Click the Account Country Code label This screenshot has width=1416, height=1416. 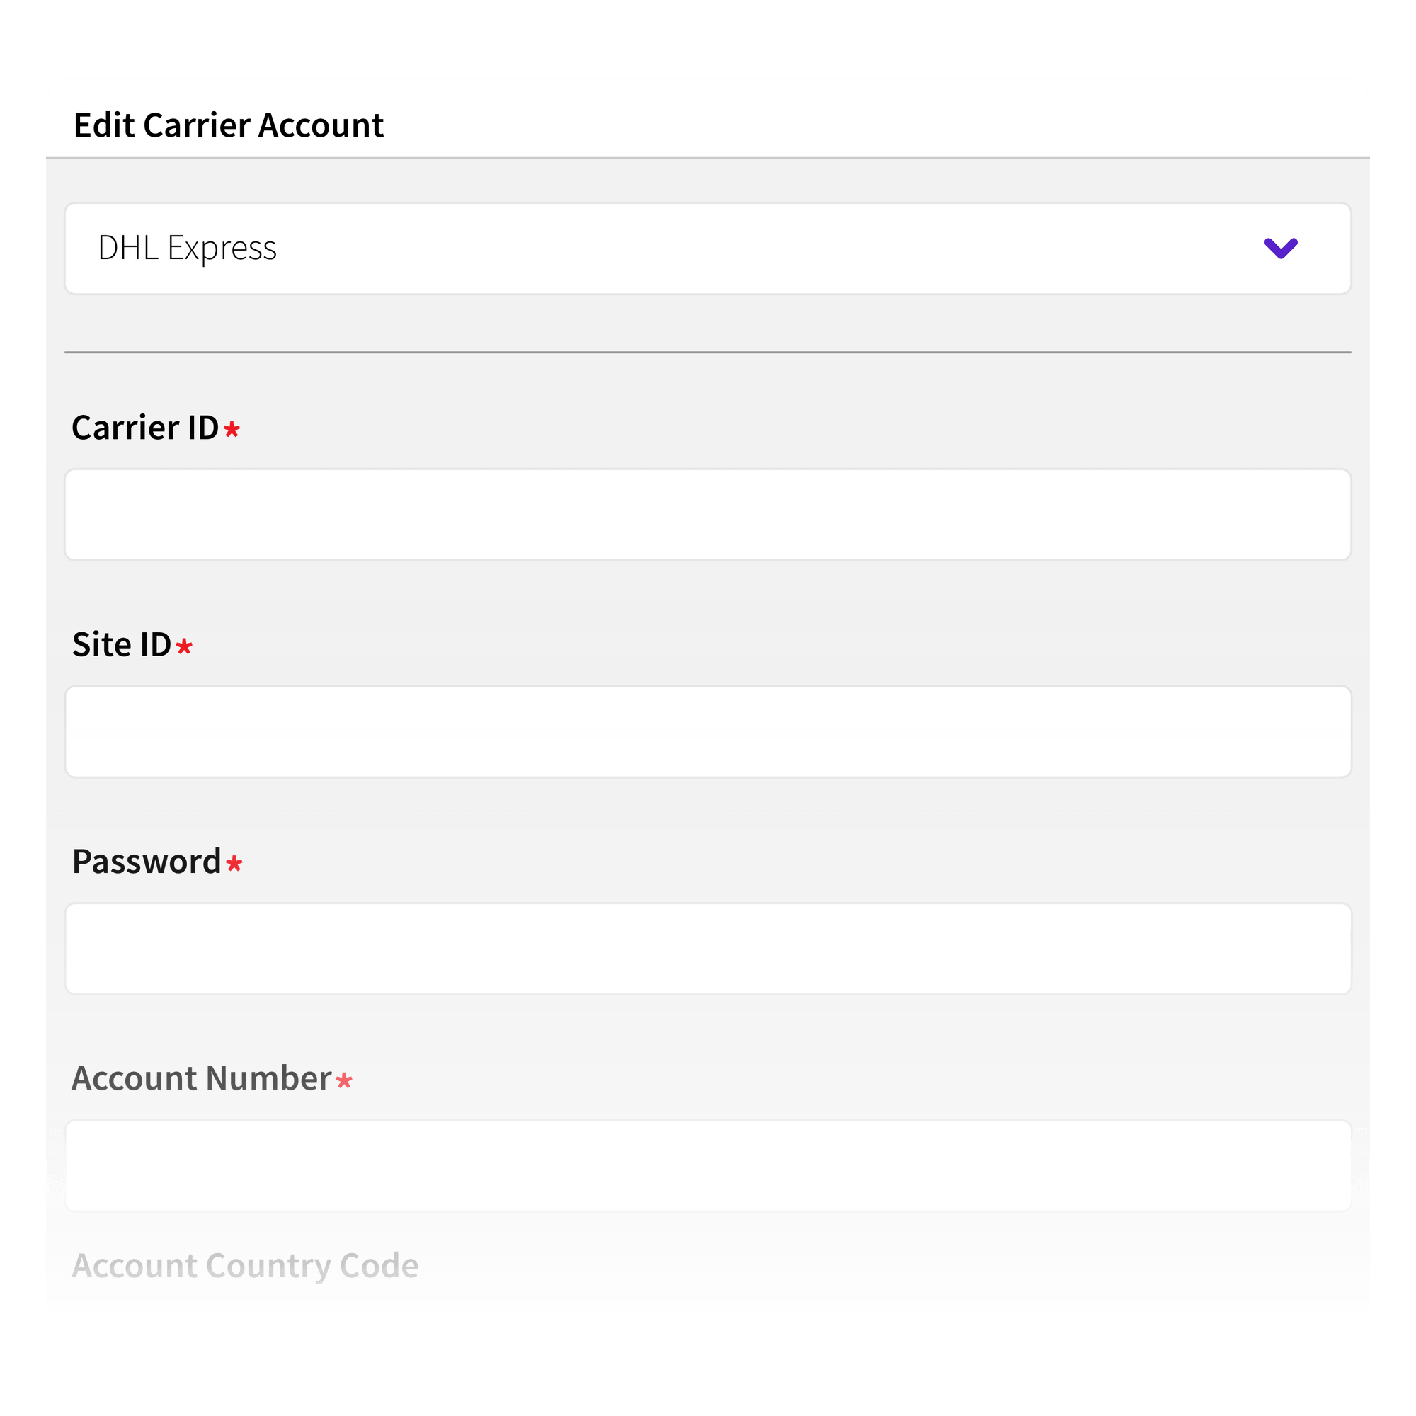click(x=245, y=1265)
